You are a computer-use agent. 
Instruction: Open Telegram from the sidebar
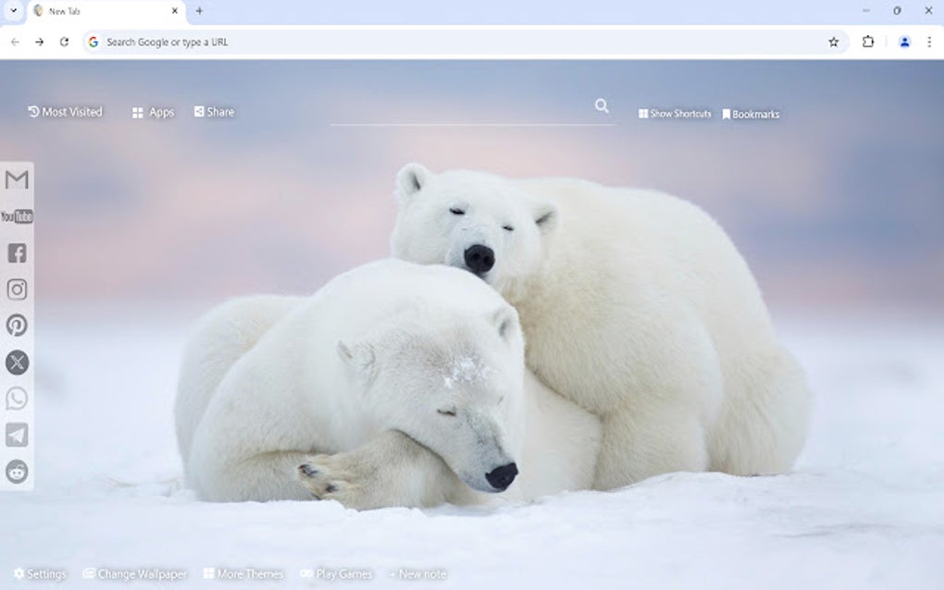point(17,435)
